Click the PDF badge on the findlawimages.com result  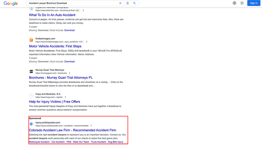[x=81, y=42]
